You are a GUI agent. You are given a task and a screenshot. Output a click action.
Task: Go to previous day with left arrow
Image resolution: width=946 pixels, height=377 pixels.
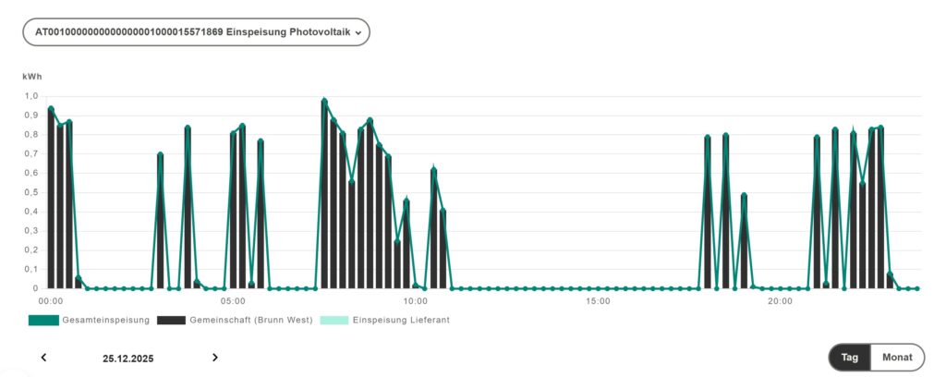click(x=43, y=358)
